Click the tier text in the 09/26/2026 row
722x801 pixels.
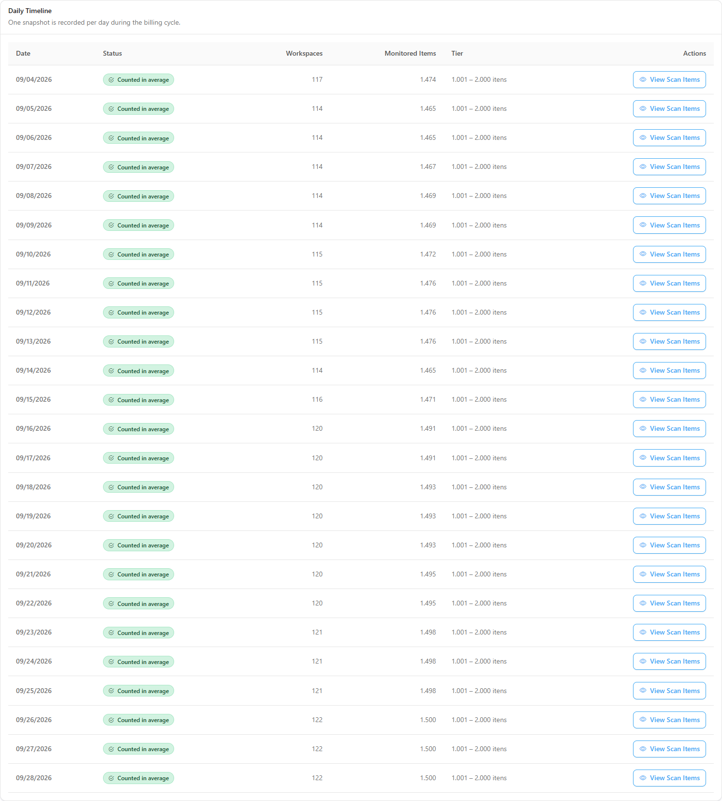pos(479,720)
